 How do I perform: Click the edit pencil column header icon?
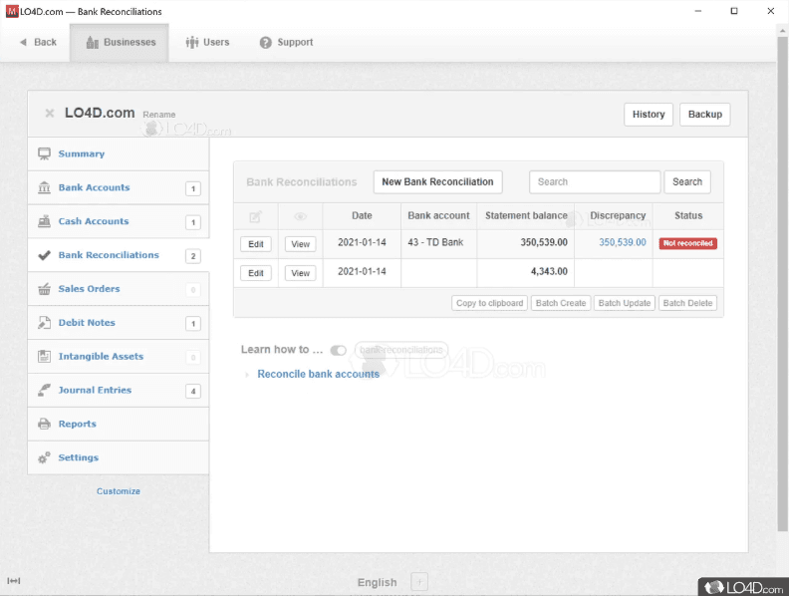click(x=256, y=217)
